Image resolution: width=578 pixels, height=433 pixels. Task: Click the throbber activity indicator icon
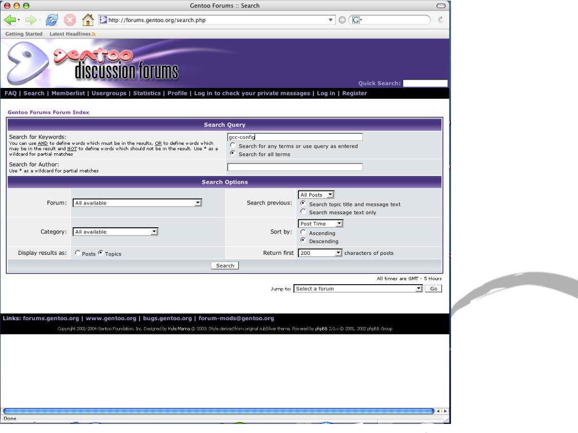coord(440,20)
